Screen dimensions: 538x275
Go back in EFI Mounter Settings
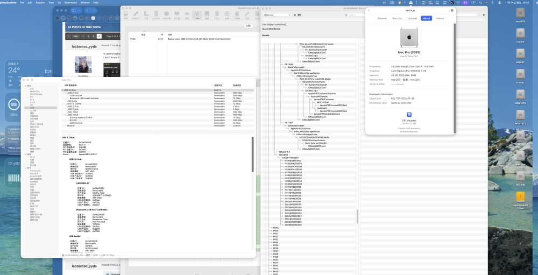(x=369, y=10)
